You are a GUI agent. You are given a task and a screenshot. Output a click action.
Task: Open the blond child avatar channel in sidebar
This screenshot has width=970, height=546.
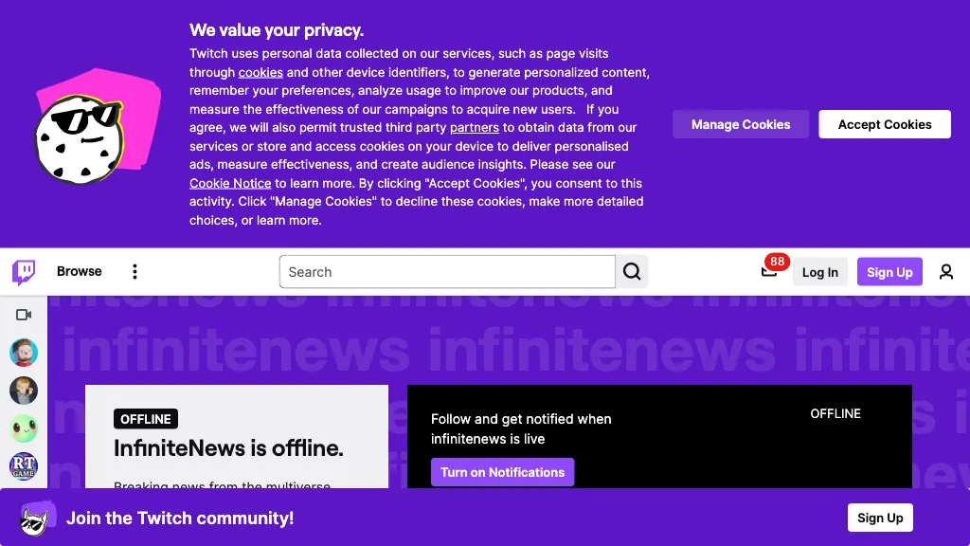click(x=24, y=391)
